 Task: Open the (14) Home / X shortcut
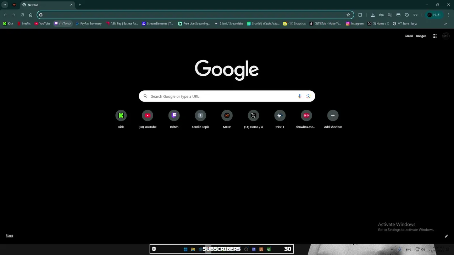point(253,119)
